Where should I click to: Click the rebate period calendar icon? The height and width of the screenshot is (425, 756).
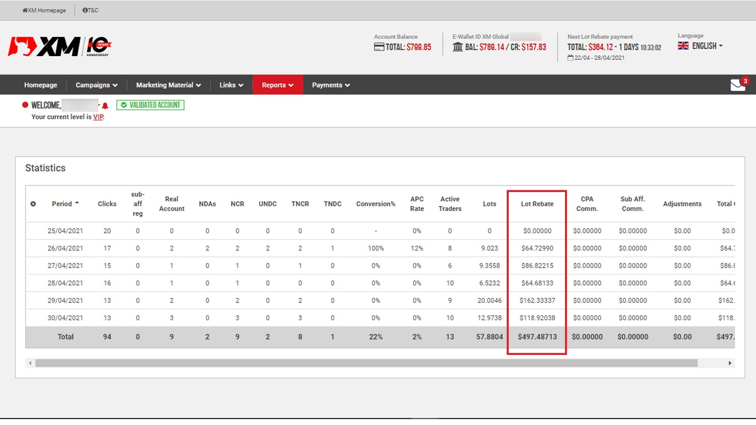pyautogui.click(x=570, y=58)
